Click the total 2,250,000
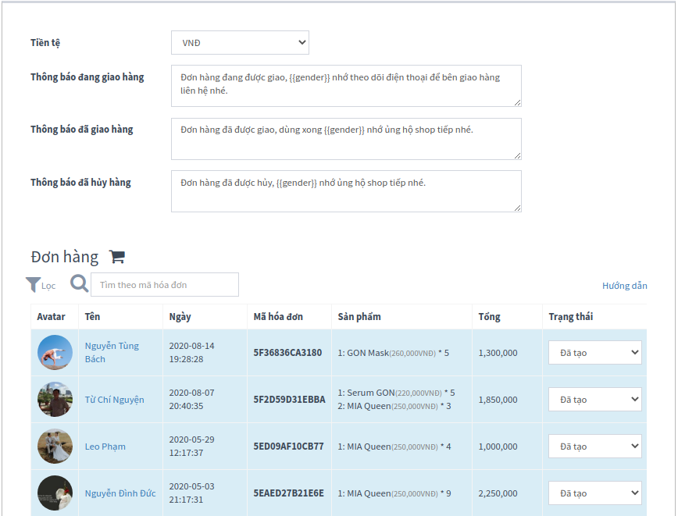Screen dimensions: 678x516 (x=498, y=493)
